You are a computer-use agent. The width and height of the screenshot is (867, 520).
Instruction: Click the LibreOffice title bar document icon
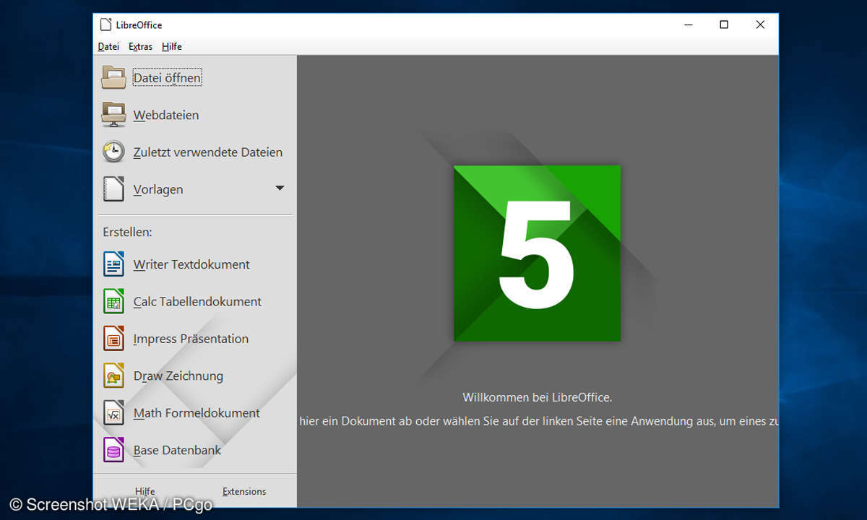click(x=105, y=25)
